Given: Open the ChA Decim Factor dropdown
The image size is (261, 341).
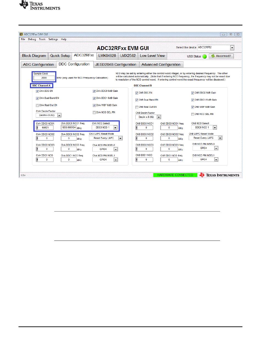Looking at the screenshot, I should 49,115.
